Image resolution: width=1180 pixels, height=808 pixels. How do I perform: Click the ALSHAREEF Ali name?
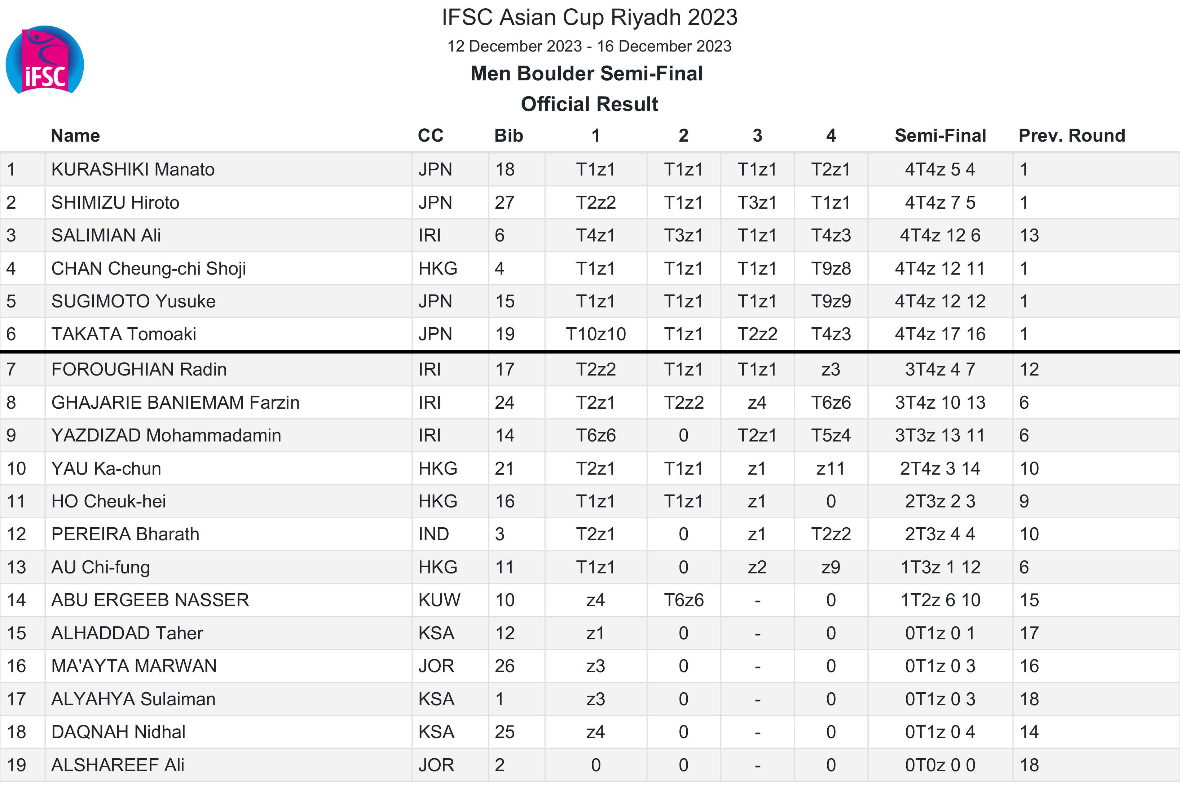(118, 765)
